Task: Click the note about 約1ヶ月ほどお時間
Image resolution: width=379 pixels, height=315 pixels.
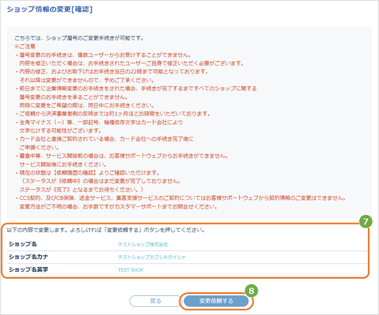Action: [x=114, y=114]
